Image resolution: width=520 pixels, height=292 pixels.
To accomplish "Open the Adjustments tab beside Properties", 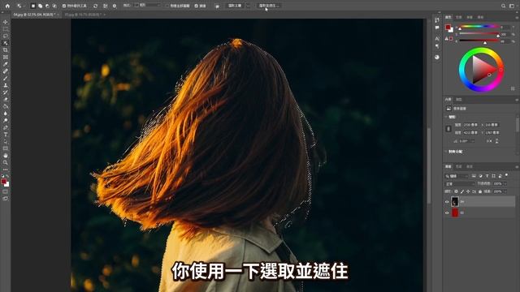I will click(458, 99).
